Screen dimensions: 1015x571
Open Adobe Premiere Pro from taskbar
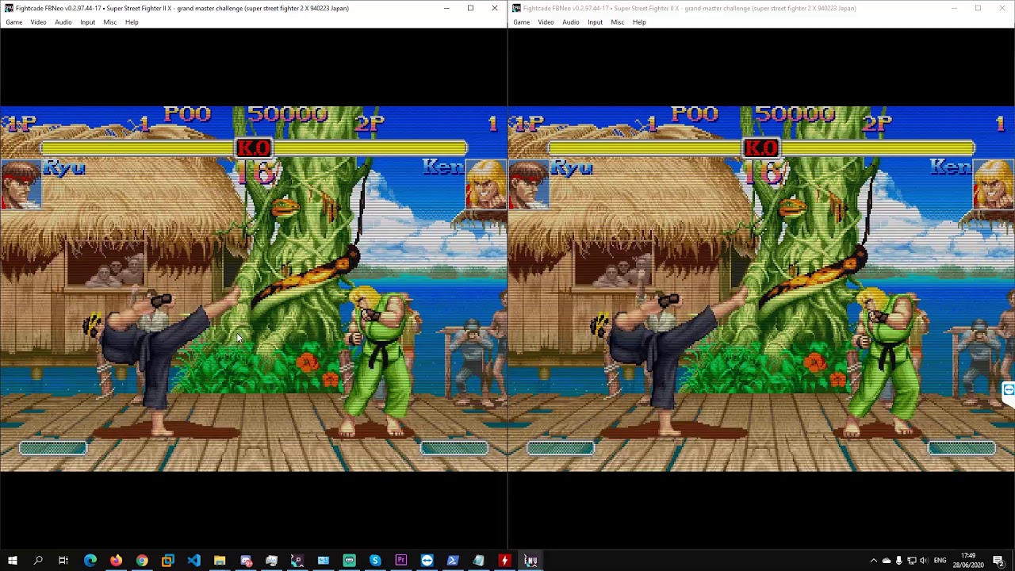click(401, 561)
